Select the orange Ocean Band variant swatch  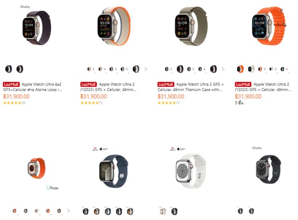tap(240, 69)
